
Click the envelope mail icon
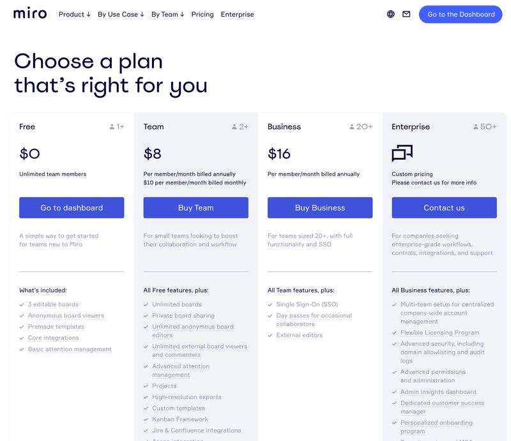coord(406,14)
